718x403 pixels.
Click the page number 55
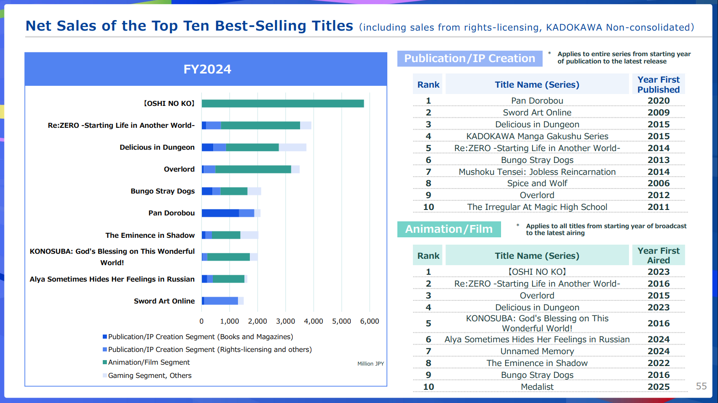click(x=701, y=386)
